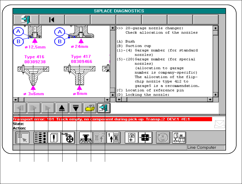Viewport: 242px width, 184px height.
Task: Click the text pane scroll left arrow
Action: coord(119,99)
